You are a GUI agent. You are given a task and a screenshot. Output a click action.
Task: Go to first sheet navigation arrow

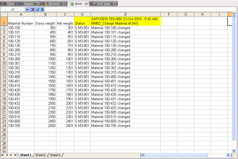point(3,155)
